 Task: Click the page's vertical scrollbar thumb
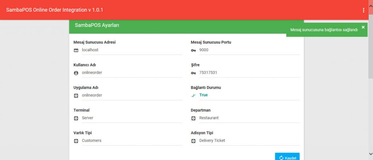tap(370, 47)
